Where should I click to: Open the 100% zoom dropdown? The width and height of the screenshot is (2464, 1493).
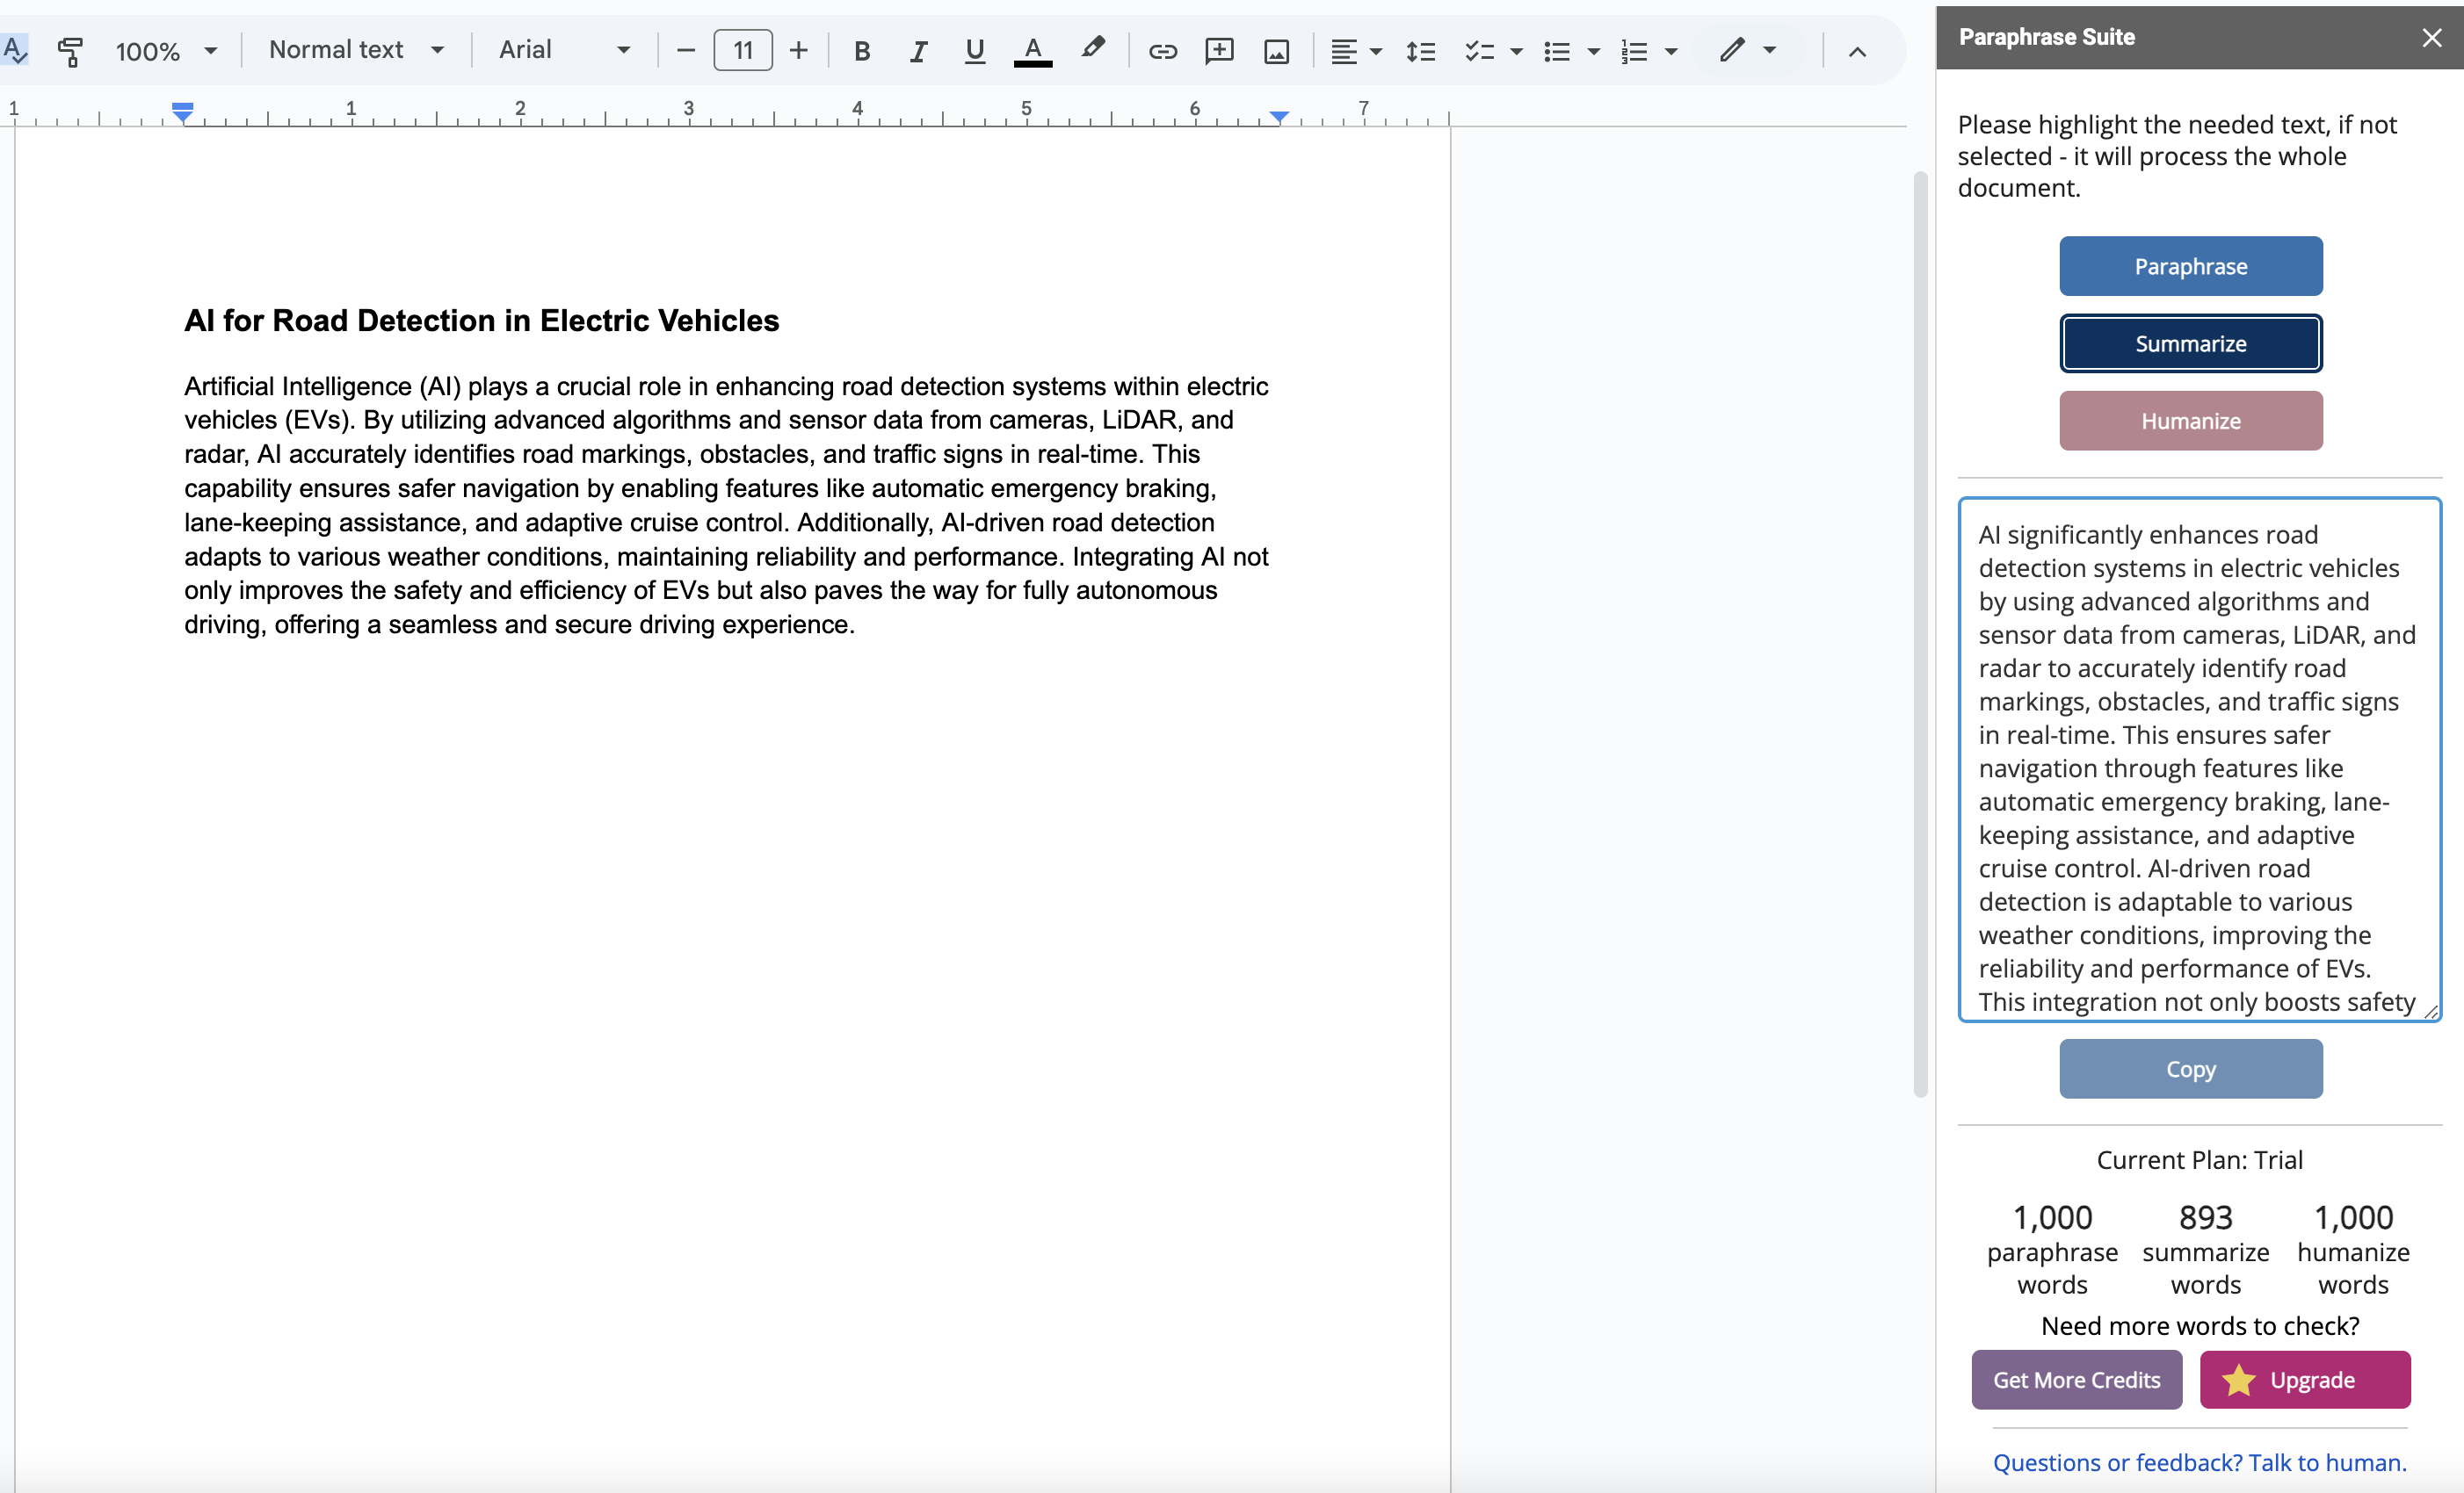(x=166, y=50)
